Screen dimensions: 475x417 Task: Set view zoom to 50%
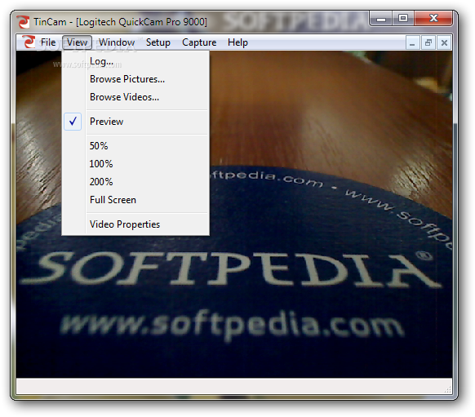point(135,146)
